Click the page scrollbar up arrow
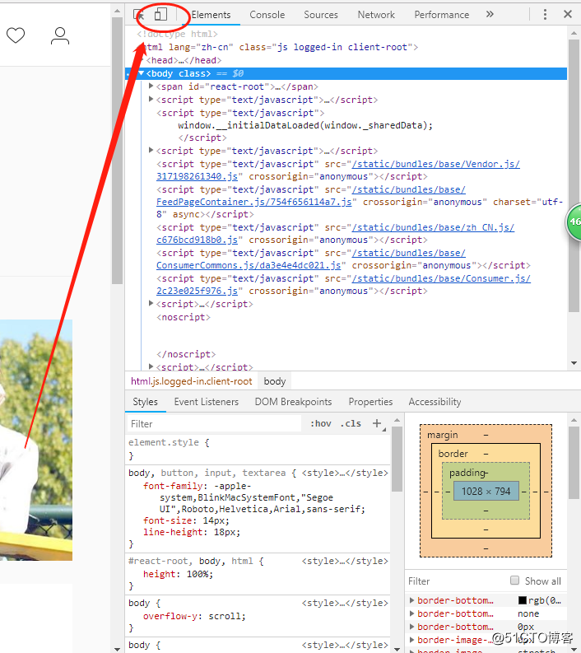 click(118, 11)
